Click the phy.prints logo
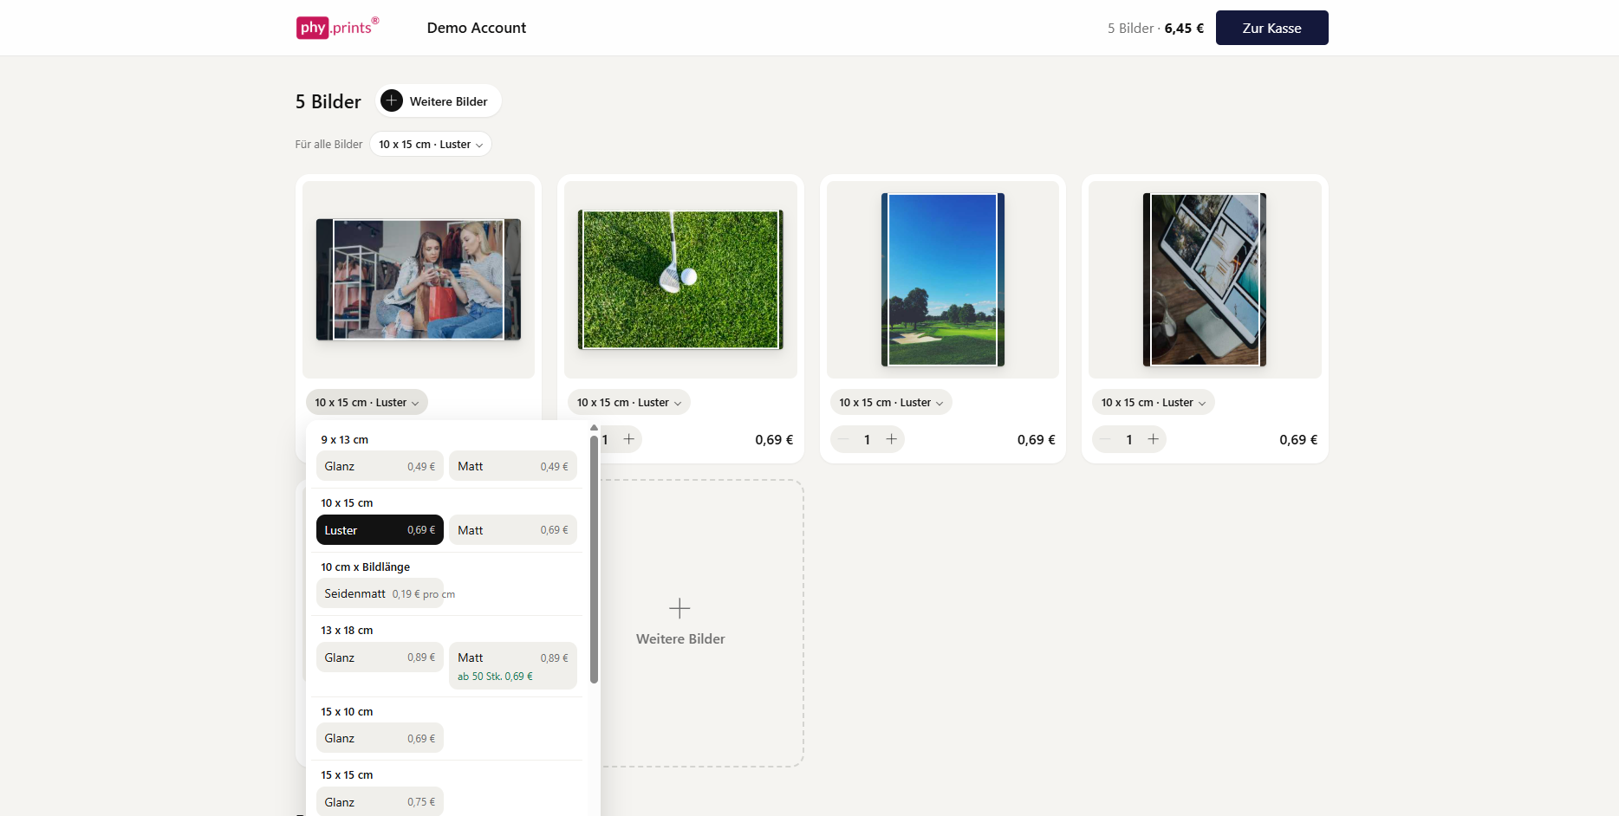Viewport: 1619px width, 816px height. 337,28
